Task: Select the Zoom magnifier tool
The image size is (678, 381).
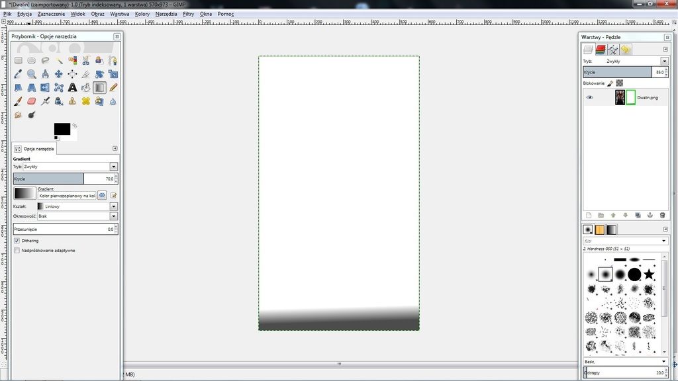Action: pos(32,74)
